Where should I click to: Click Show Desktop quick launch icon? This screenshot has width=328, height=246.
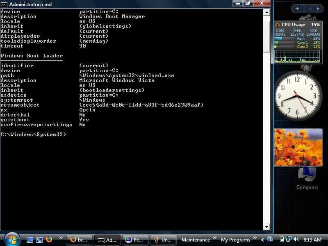pyautogui.click(x=30, y=240)
